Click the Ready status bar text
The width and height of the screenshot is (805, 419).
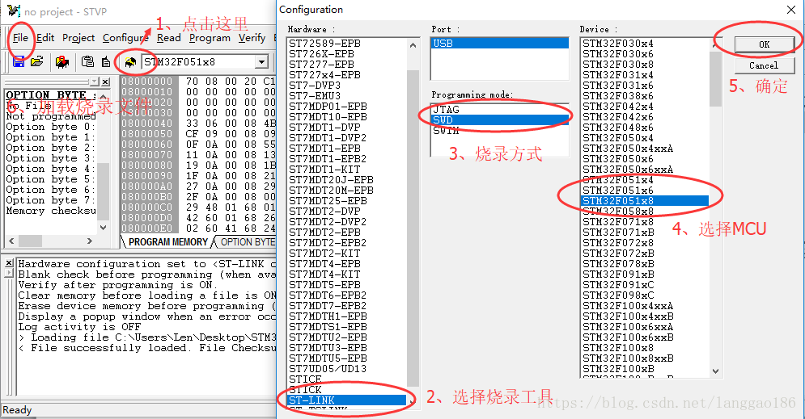17,410
